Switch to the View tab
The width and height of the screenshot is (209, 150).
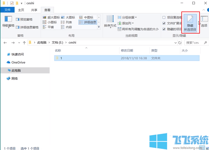[x=47, y=10]
